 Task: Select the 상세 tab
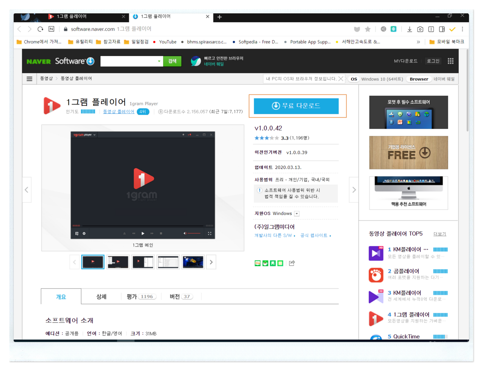pyautogui.click(x=101, y=297)
